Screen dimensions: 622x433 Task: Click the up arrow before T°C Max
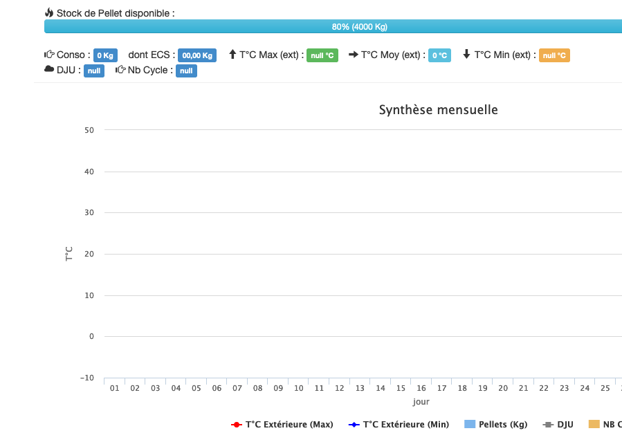(x=232, y=55)
